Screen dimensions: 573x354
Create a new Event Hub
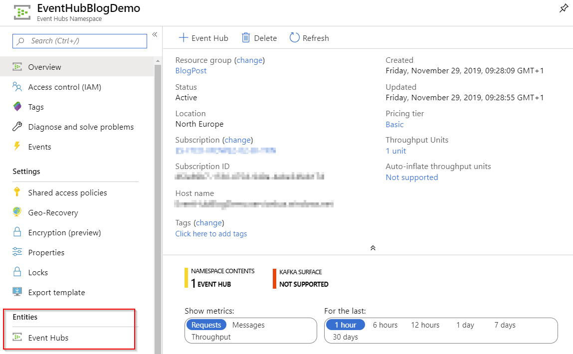pyautogui.click(x=203, y=37)
